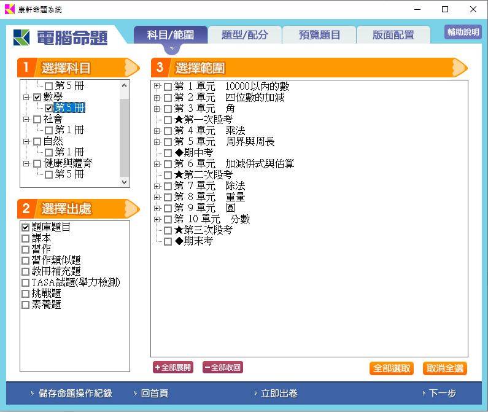Uncheck 題庫題目 source checkbox
This screenshot has height=412, width=488.
coord(26,227)
